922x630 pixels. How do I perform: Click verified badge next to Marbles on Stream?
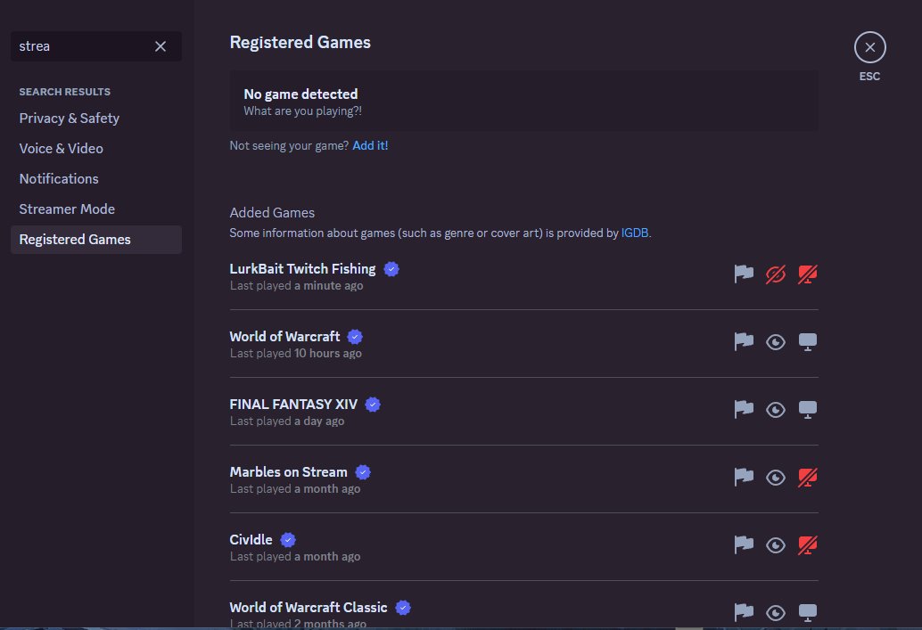pyautogui.click(x=364, y=472)
